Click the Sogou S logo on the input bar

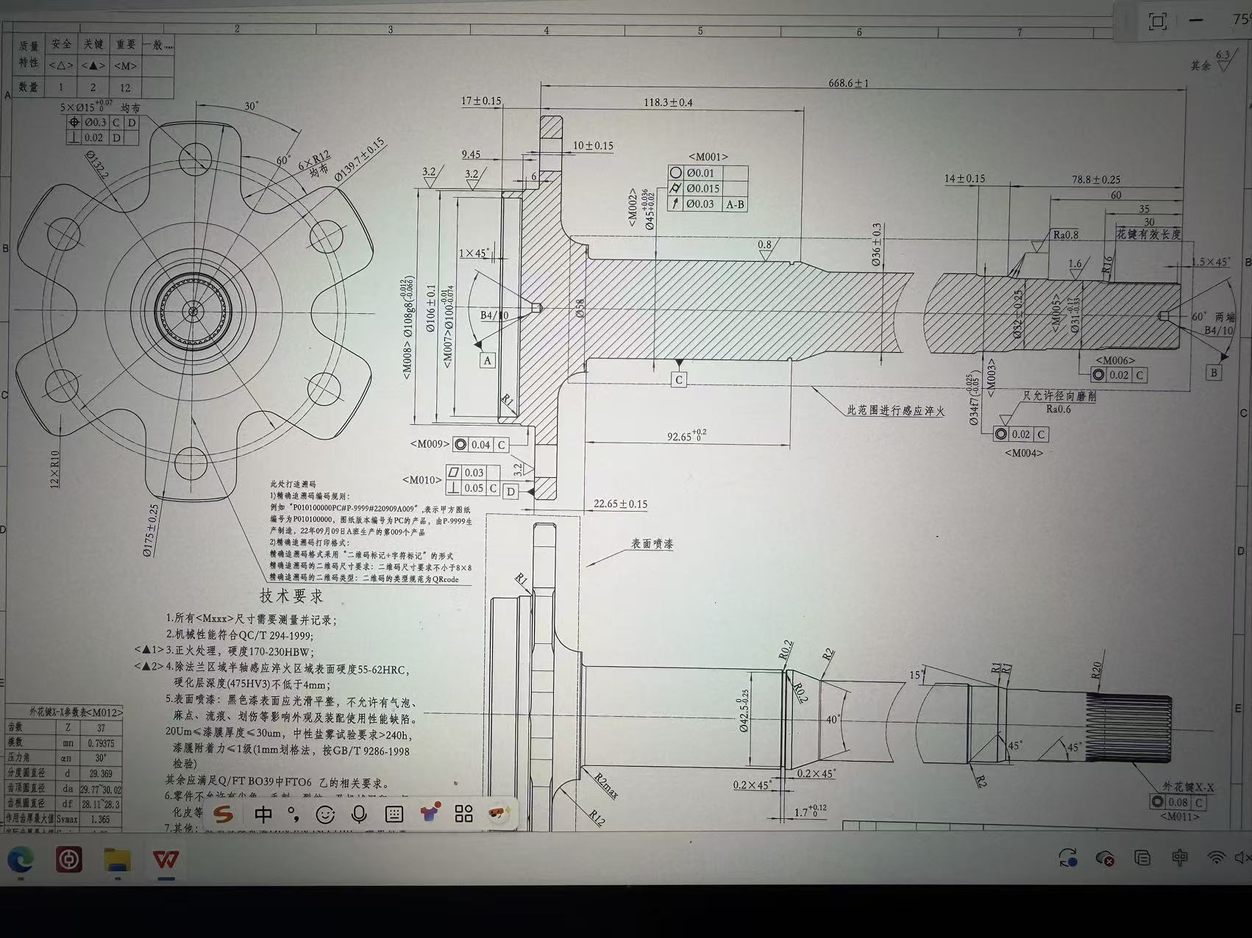(223, 814)
